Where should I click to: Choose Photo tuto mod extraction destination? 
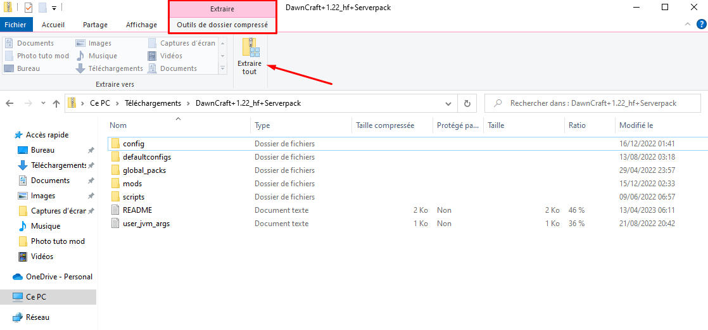(37, 56)
